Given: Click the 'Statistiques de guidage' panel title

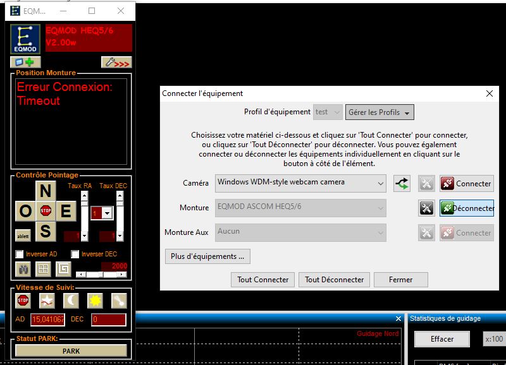Looking at the screenshot, I should tap(445, 319).
